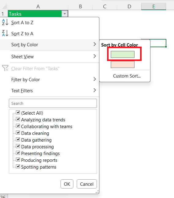Uncheck Spotting patterns checkbox
The height and width of the screenshot is (198, 174).
18,166
